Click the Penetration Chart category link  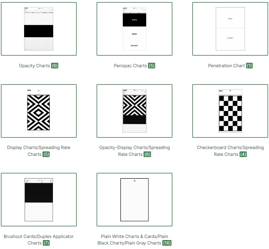point(226,66)
